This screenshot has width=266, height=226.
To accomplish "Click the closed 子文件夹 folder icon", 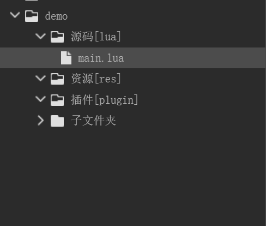I will click(x=57, y=121).
